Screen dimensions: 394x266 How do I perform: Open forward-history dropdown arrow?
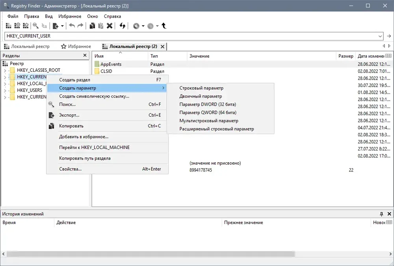pyautogui.click(x=157, y=26)
